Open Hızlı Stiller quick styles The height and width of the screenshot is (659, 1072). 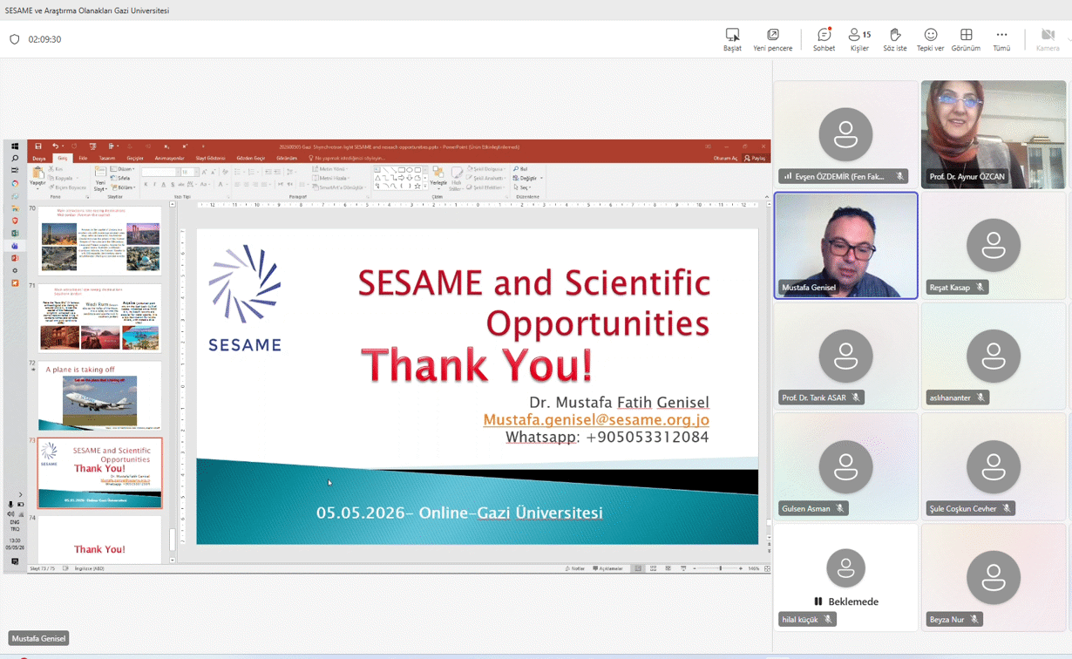coord(456,178)
